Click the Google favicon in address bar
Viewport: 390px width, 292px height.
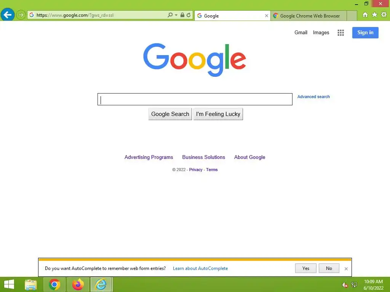pos(32,15)
